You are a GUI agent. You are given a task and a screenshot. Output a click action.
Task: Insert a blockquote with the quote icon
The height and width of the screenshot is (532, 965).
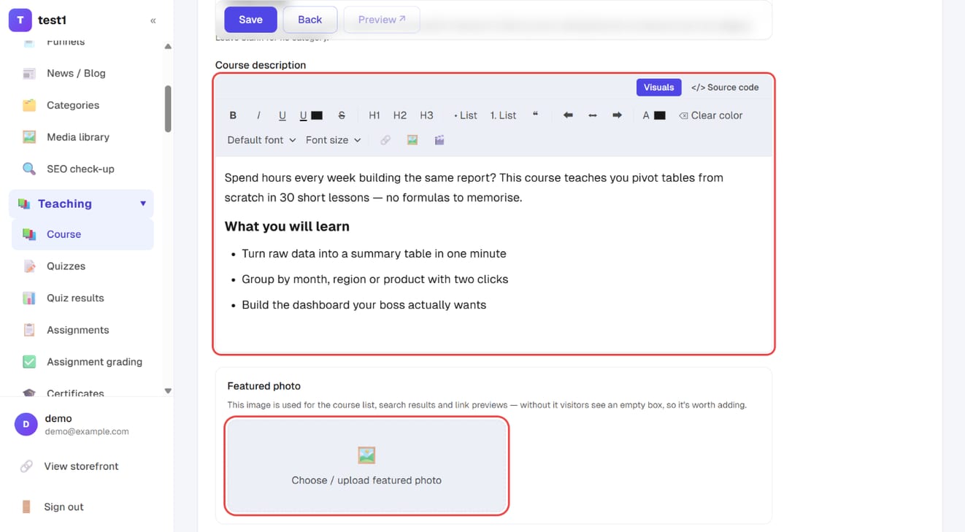click(x=535, y=115)
